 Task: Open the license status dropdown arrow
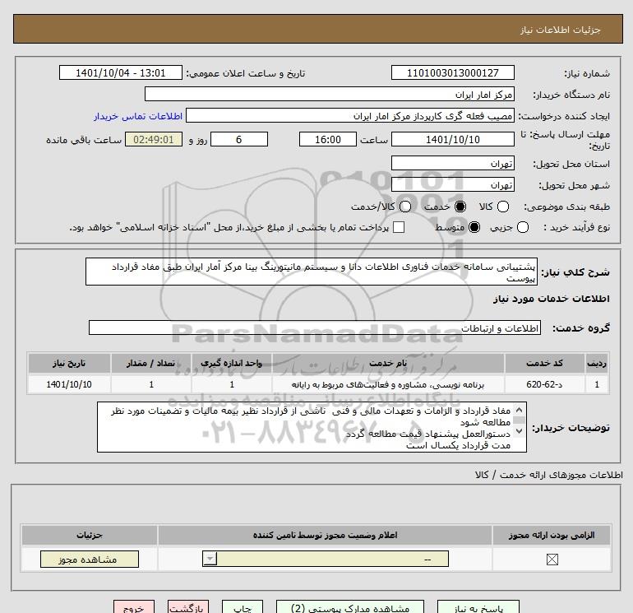coord(210,559)
